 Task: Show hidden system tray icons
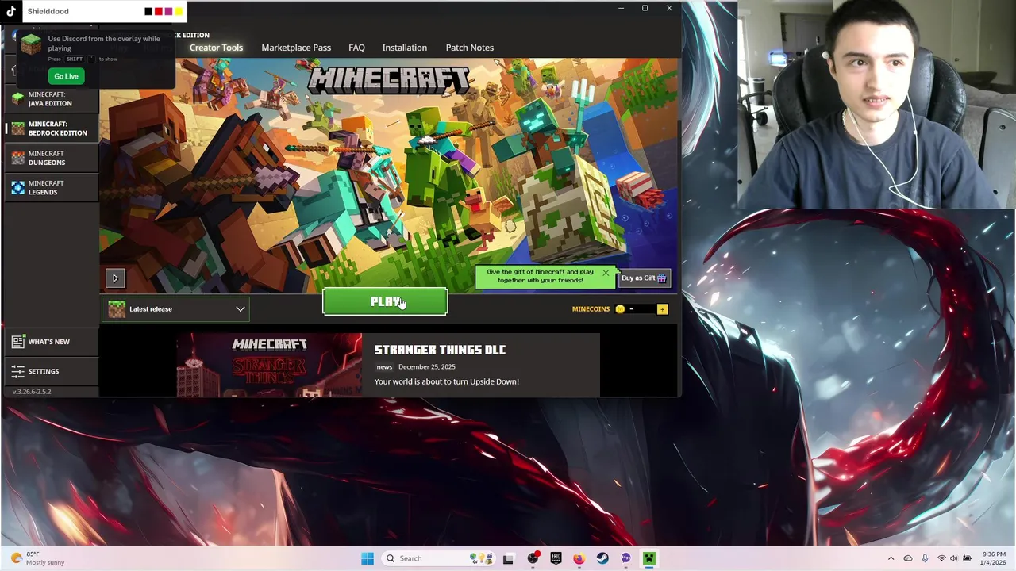[891, 558]
